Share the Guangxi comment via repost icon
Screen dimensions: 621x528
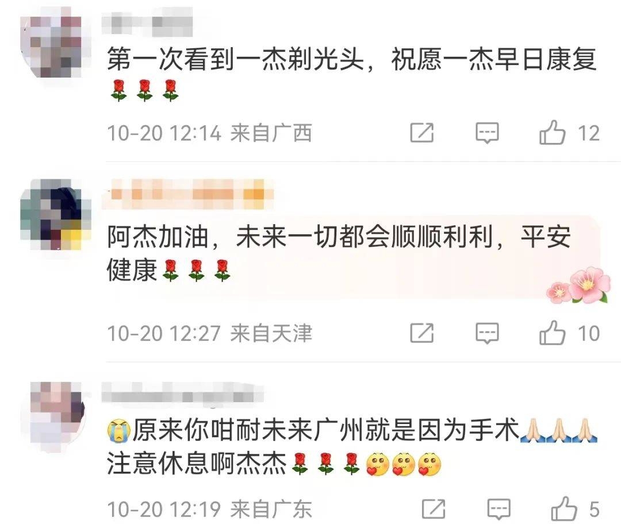click(422, 133)
